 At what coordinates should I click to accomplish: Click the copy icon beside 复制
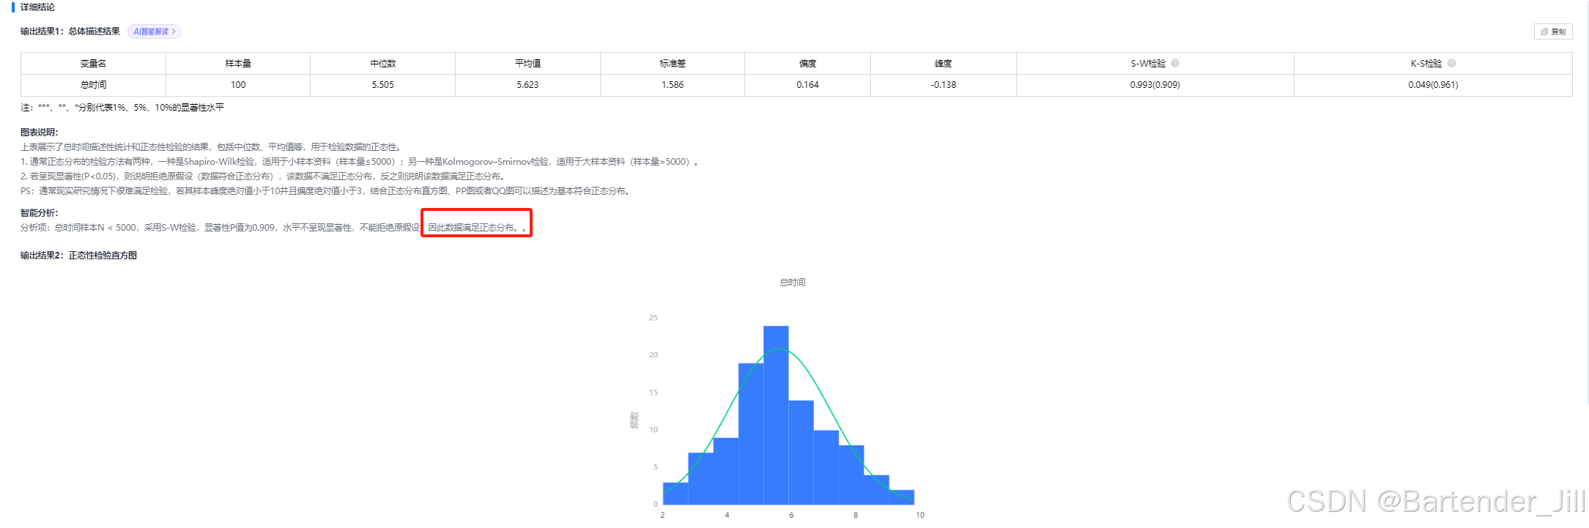(1544, 32)
